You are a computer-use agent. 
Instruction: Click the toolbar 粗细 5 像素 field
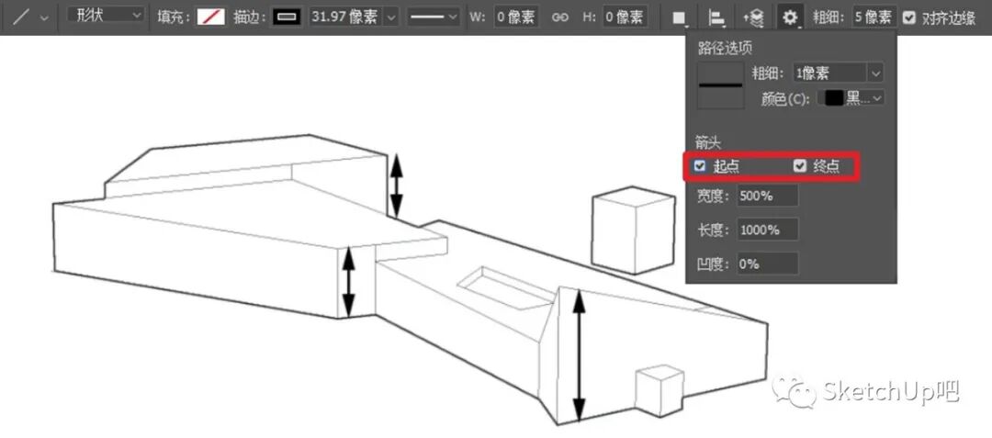click(874, 17)
